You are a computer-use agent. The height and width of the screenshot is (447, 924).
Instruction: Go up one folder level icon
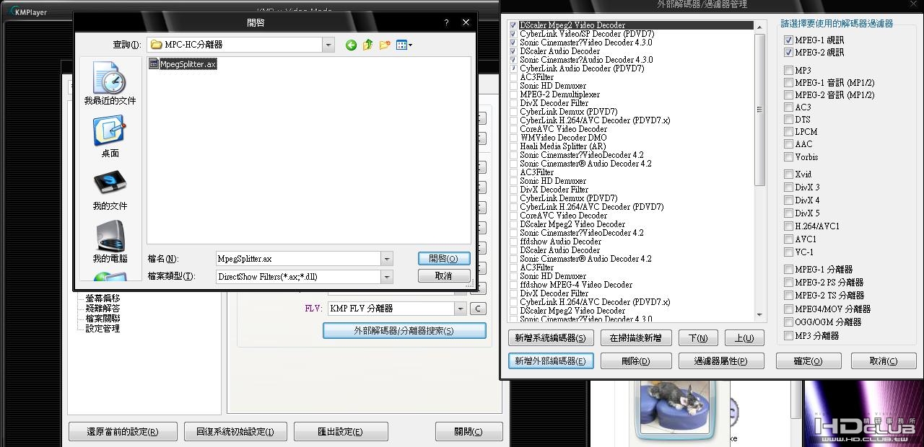click(x=368, y=45)
